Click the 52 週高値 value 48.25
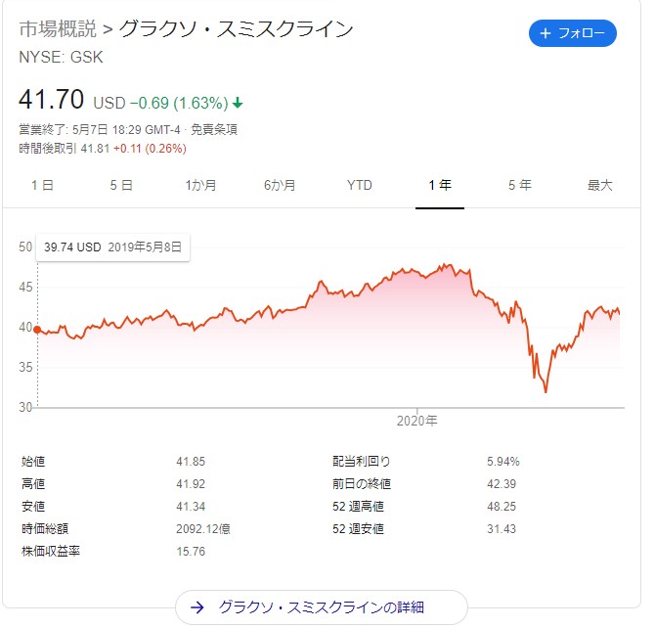 [502, 507]
